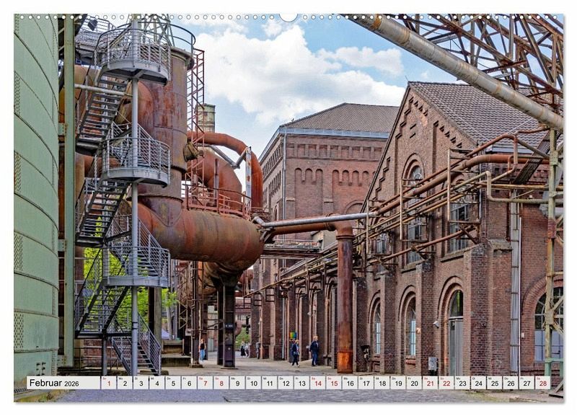Pick day 15 in the date row

point(333,383)
